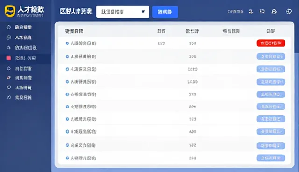Open the fifth sidebar menu item label

[x=23, y=68]
